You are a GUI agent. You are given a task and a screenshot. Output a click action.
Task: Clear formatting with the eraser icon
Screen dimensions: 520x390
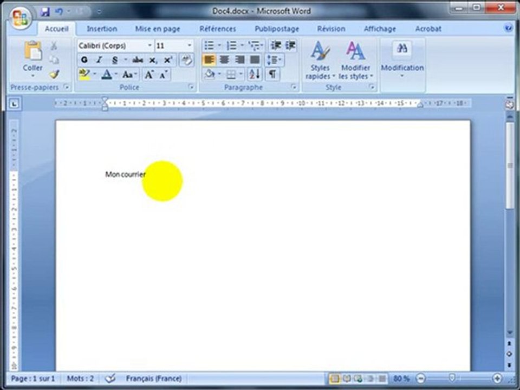[x=187, y=60]
